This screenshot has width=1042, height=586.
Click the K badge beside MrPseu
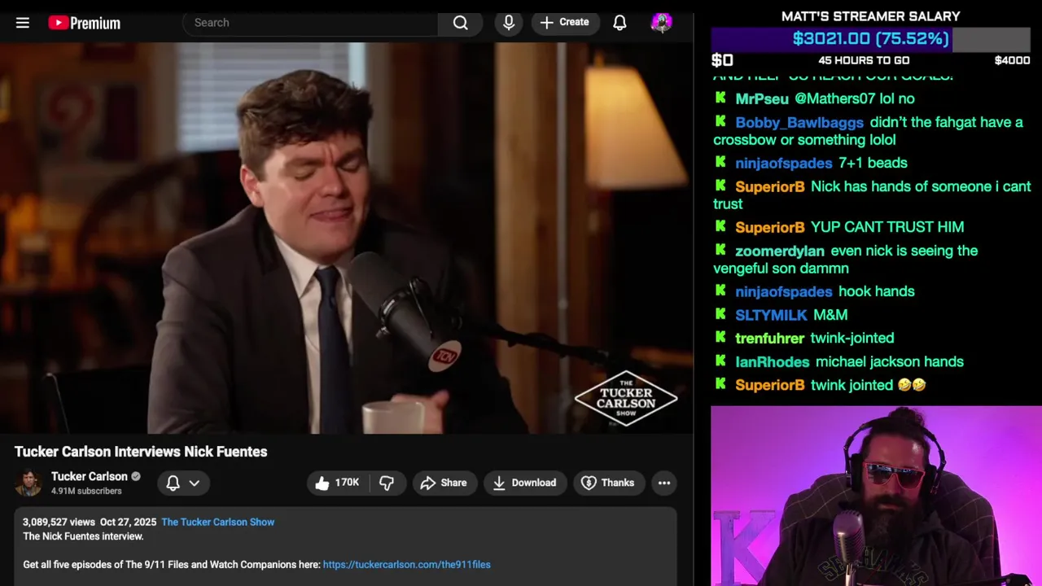[x=720, y=98]
